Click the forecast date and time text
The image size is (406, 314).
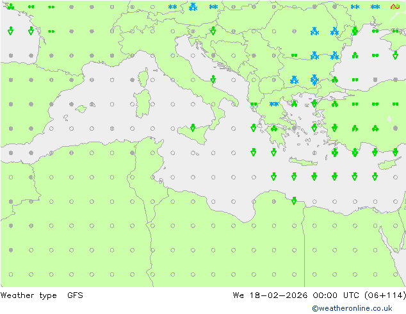point(320,295)
